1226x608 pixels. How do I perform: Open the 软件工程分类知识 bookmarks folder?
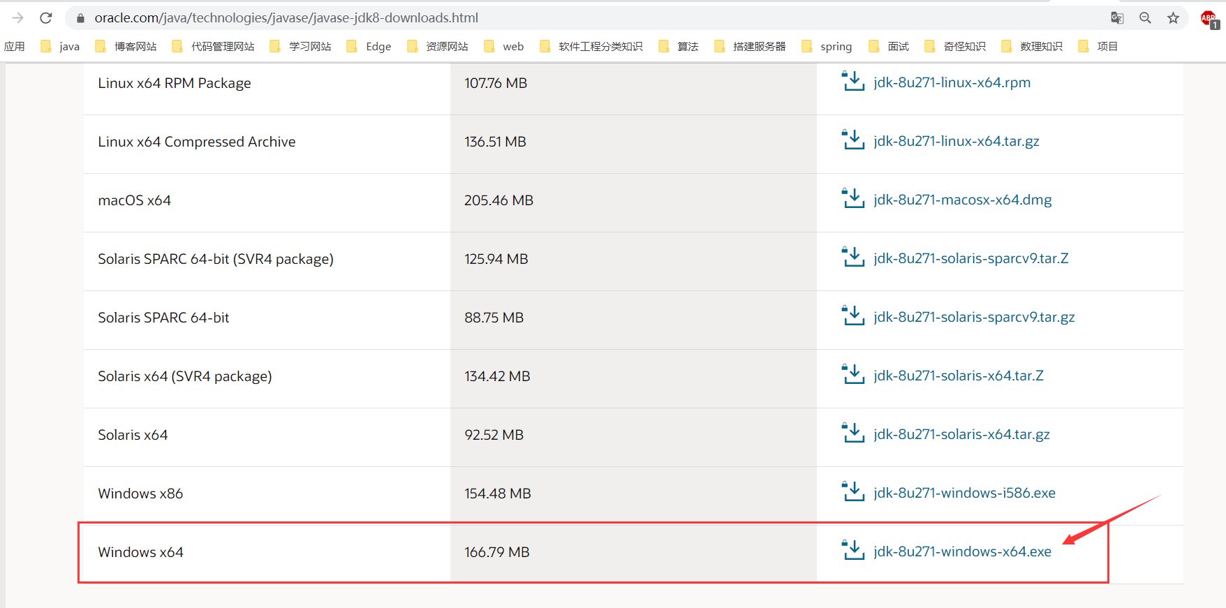pos(591,47)
